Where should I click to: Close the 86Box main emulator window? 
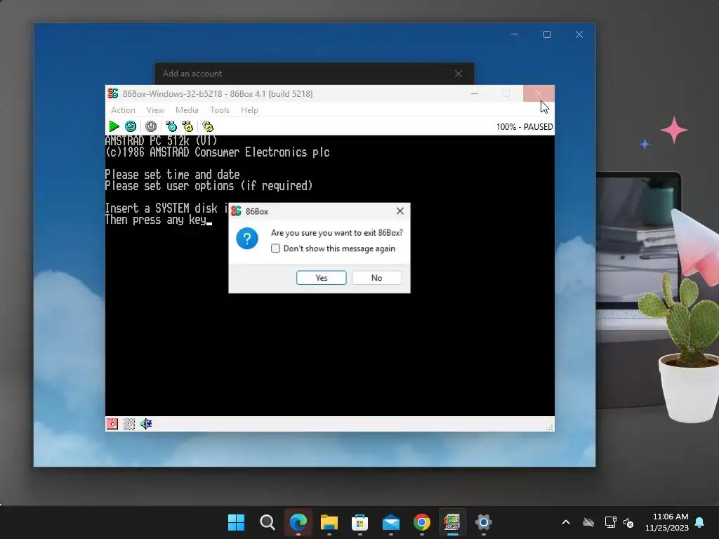pyautogui.click(x=539, y=93)
